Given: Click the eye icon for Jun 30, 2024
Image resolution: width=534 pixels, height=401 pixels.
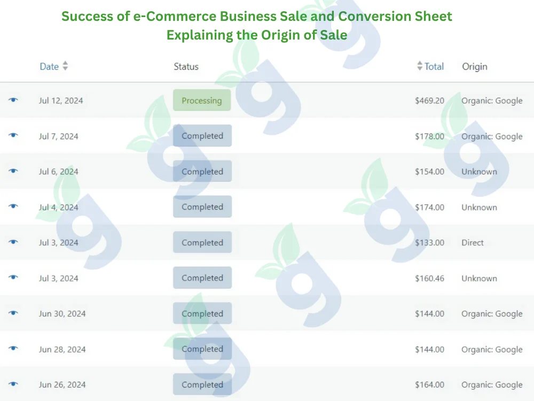Looking at the screenshot, I should point(13,313).
